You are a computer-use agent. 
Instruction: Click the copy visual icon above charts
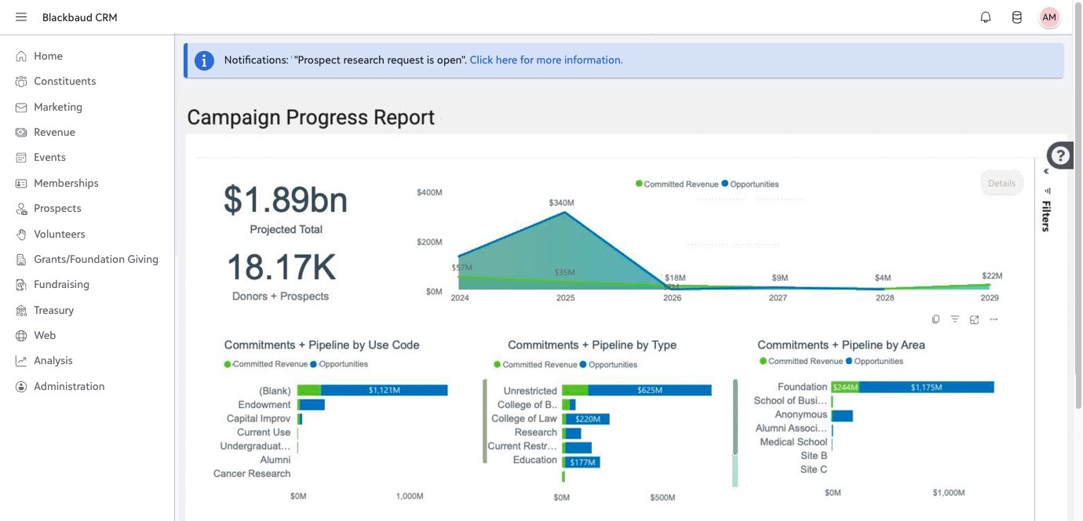pos(935,319)
